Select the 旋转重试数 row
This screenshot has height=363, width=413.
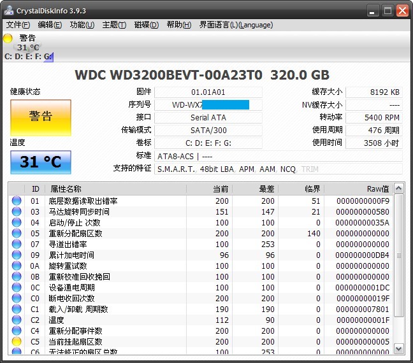(201, 266)
